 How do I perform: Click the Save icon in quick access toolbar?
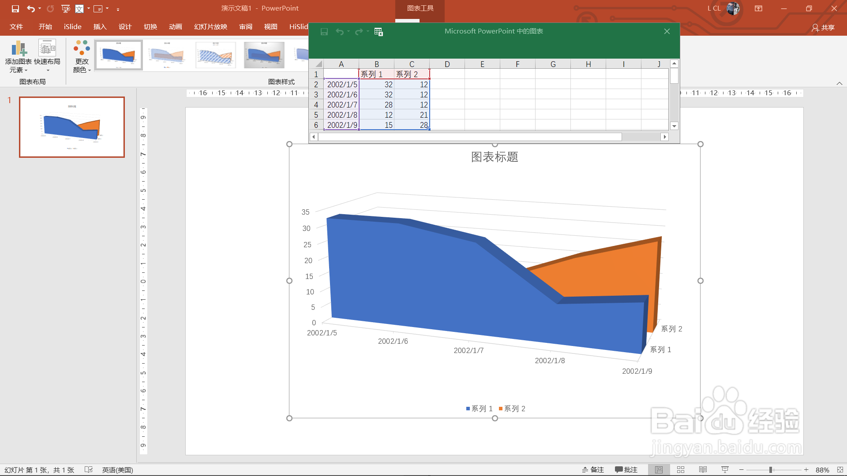(x=15, y=9)
